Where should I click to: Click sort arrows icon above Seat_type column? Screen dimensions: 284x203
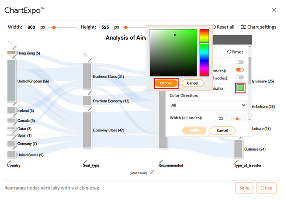click(x=86, y=55)
